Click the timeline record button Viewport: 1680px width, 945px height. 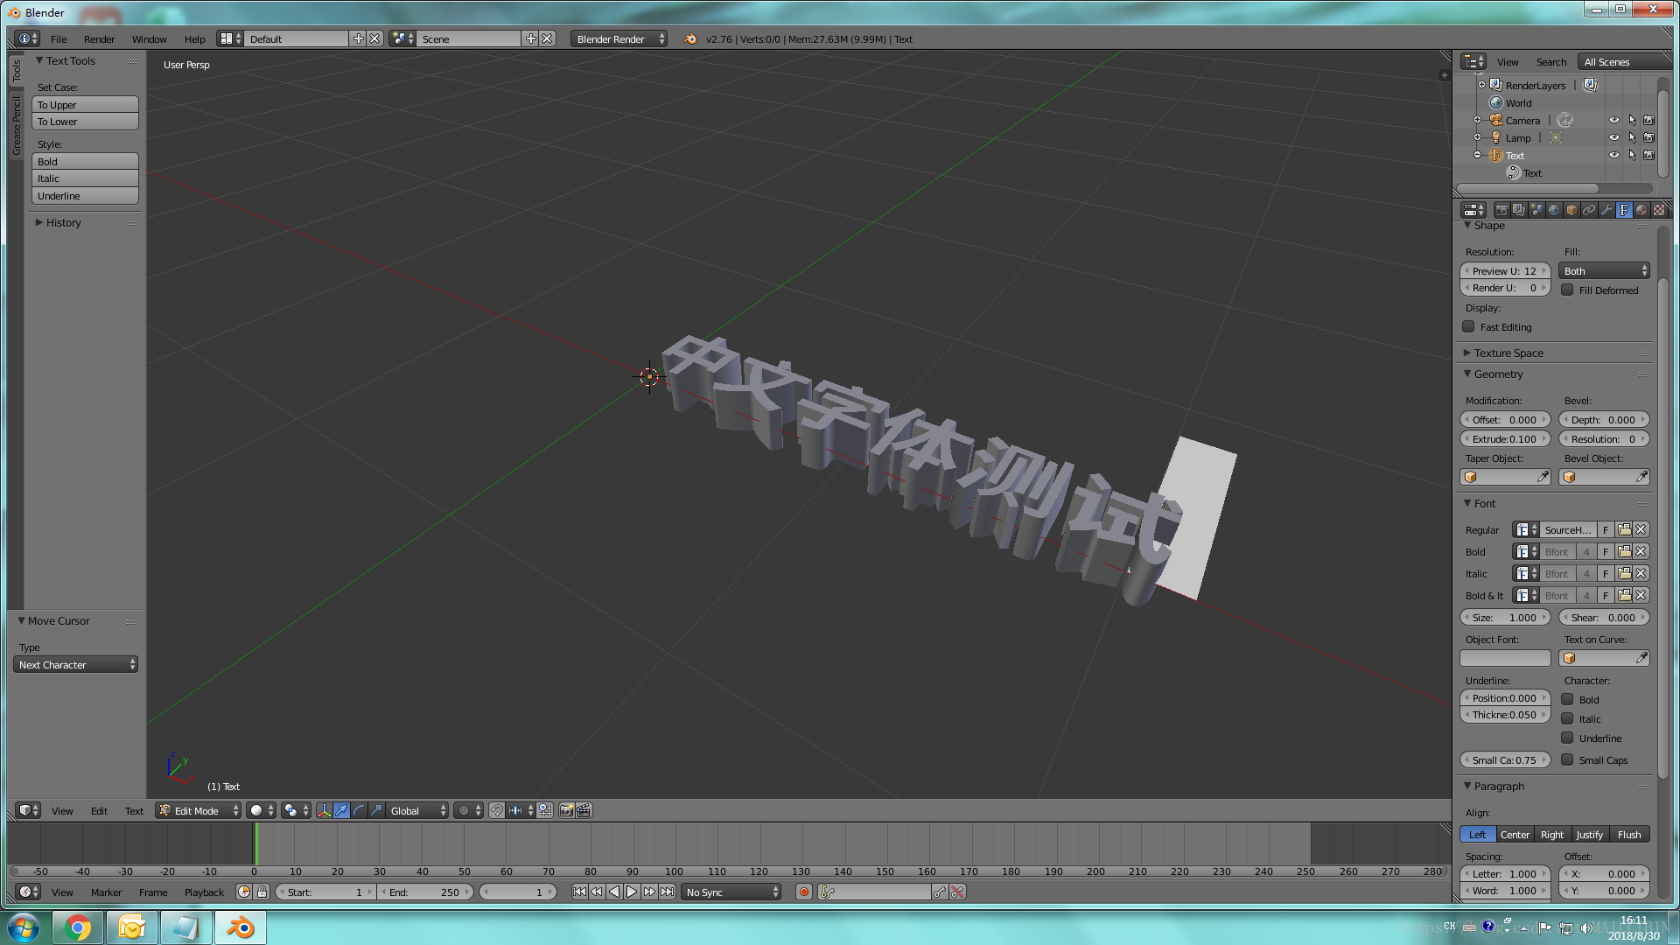click(x=803, y=892)
